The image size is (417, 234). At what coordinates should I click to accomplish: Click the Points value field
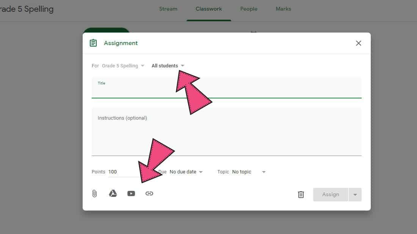click(x=121, y=172)
